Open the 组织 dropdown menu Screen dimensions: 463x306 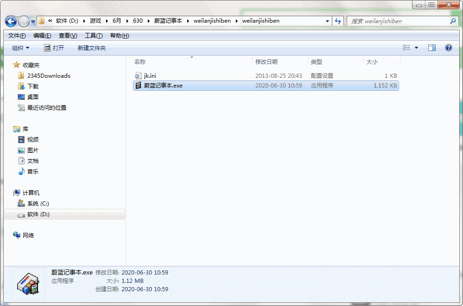[19, 47]
